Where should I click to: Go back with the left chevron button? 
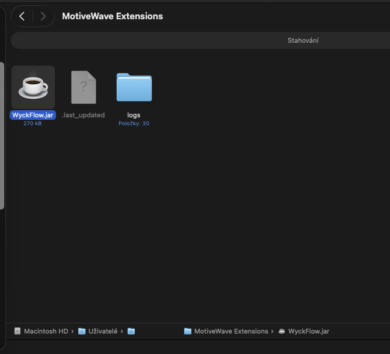[22, 16]
